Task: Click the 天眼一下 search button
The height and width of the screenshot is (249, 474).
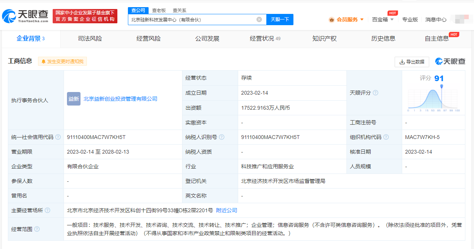Action: 280,20
